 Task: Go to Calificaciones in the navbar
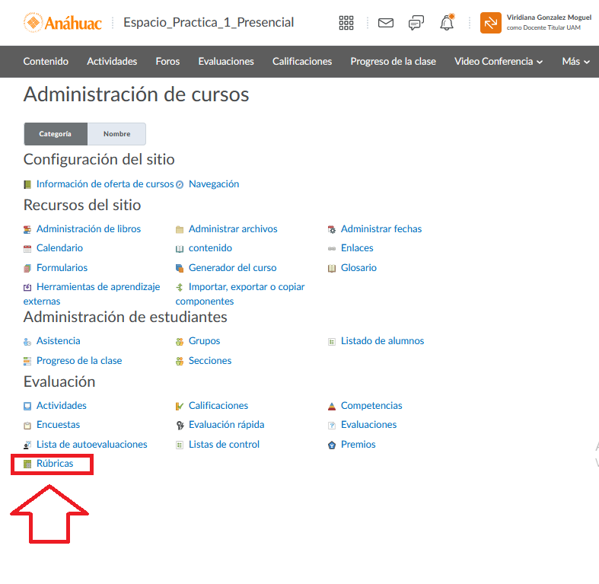click(302, 61)
